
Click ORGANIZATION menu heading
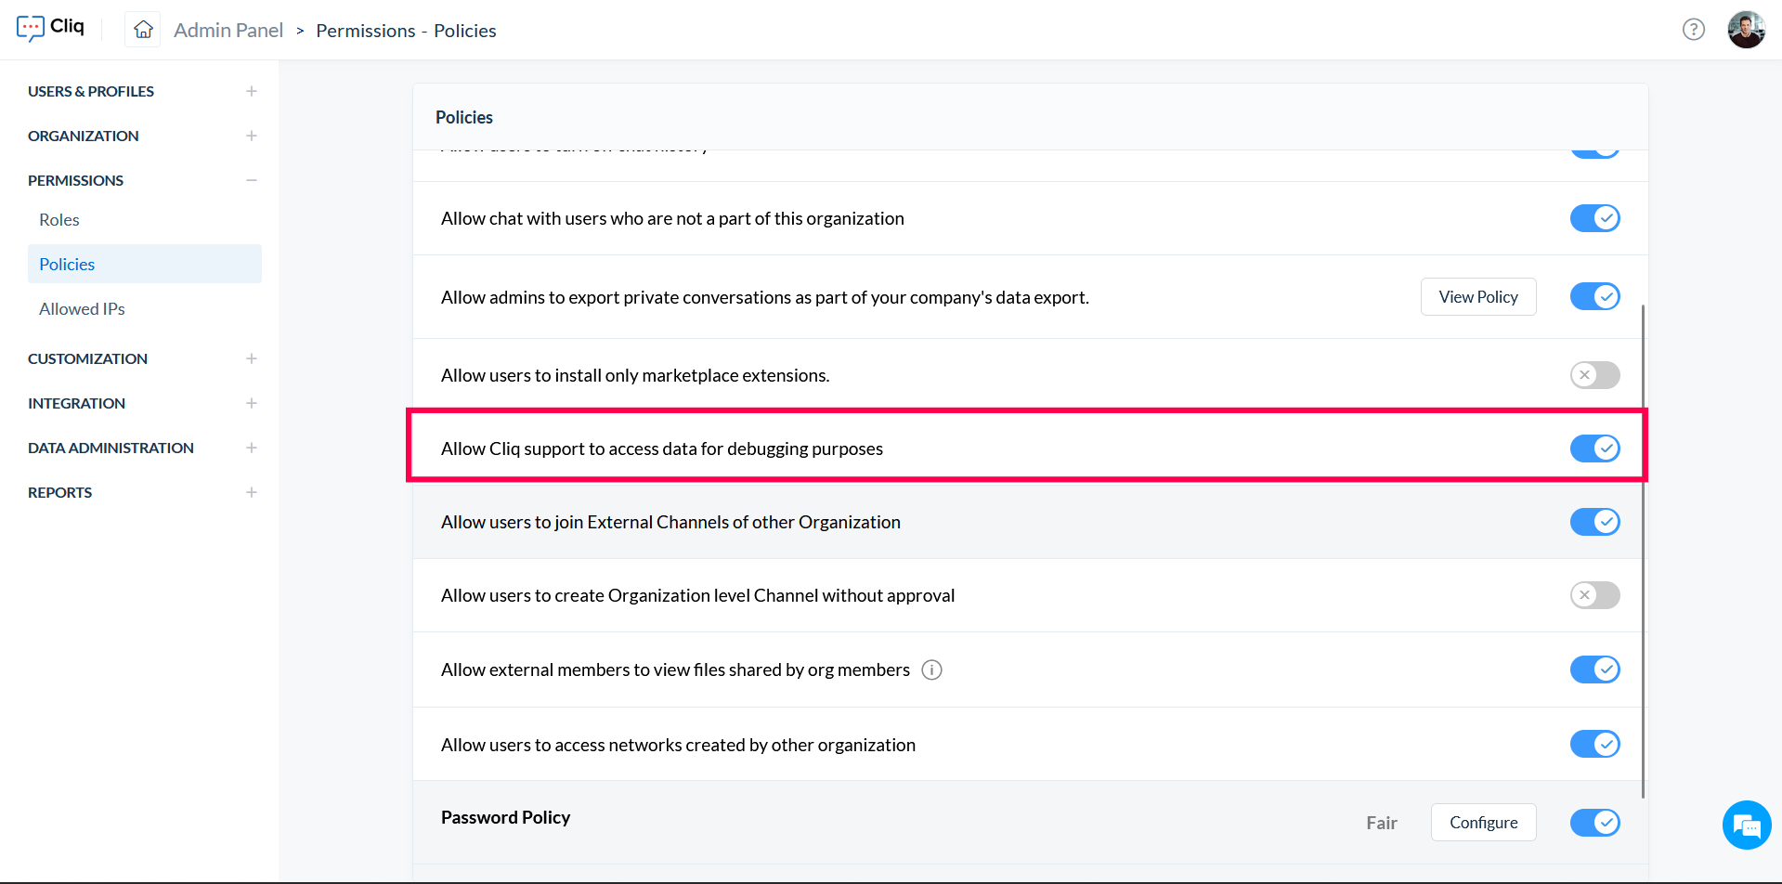point(84,136)
